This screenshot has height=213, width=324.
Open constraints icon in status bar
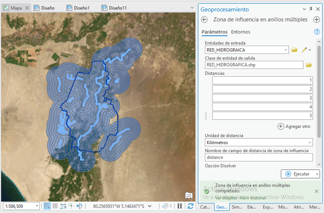(63, 206)
